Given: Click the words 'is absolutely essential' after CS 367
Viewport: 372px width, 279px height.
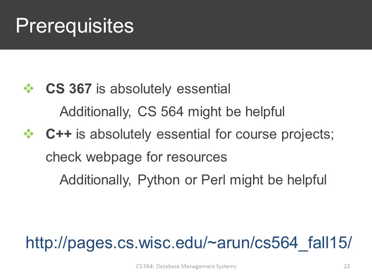Looking at the screenshot, I should click(x=163, y=89).
